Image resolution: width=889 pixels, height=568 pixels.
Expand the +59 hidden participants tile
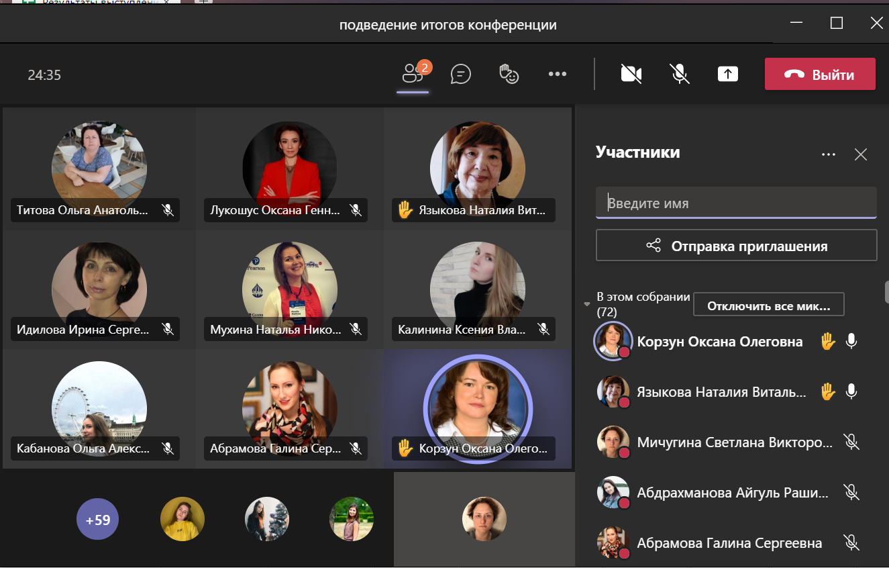point(97,518)
